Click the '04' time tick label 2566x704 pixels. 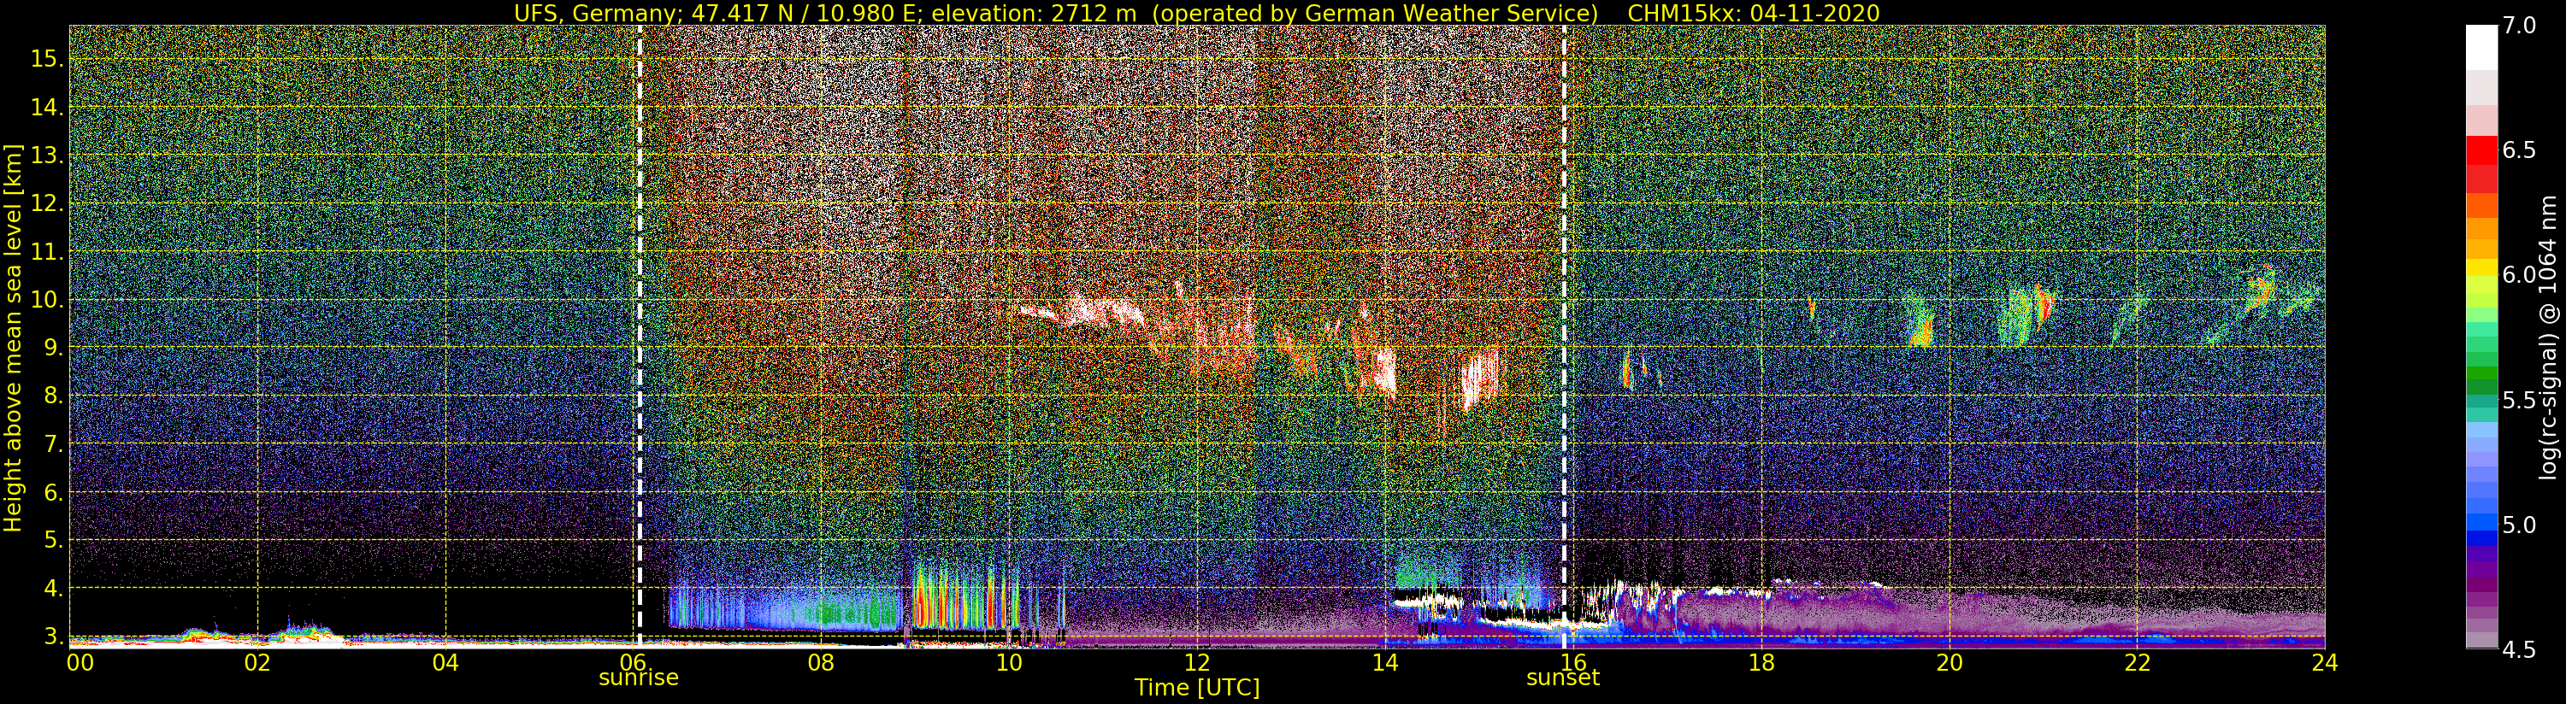tap(445, 662)
